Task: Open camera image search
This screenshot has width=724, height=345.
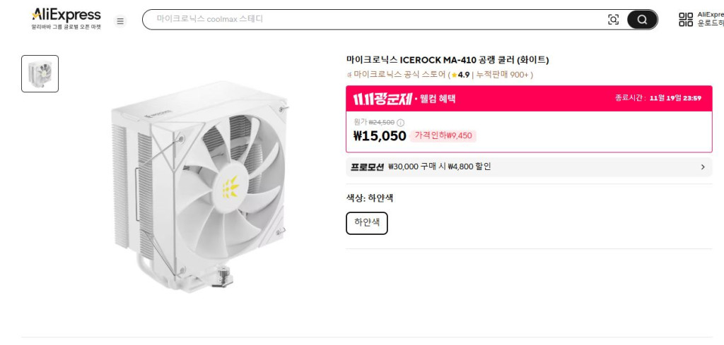Action: click(613, 20)
